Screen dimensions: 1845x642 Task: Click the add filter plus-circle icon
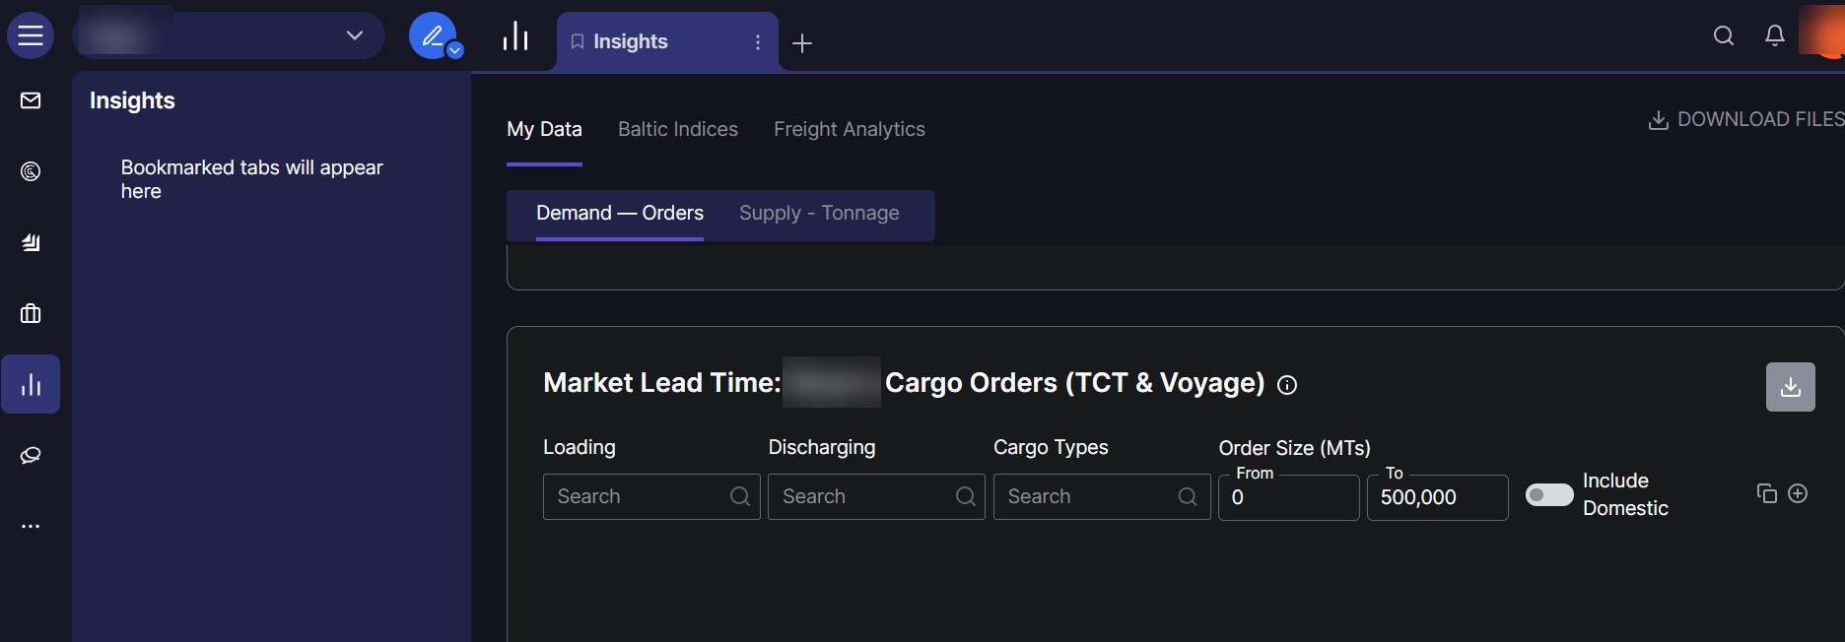coord(1798,493)
